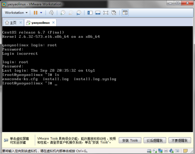Click the 'CentOS release 6.7 (Final)' line
Viewport: 195px width, 154px height.
point(33,32)
